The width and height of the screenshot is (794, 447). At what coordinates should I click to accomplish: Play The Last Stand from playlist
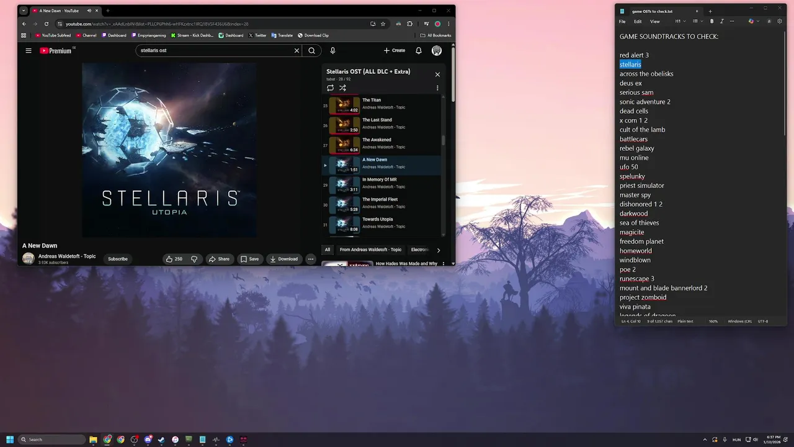(x=381, y=125)
